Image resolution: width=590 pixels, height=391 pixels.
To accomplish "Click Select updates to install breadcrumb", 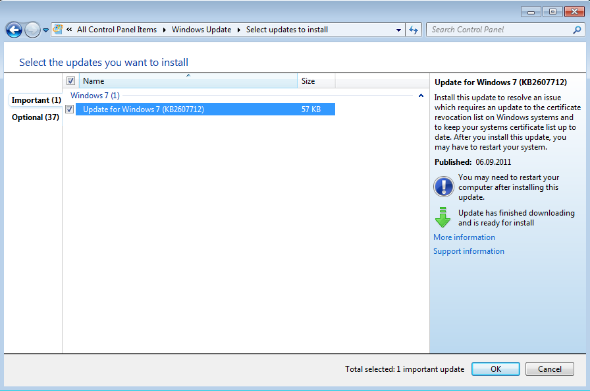I will pyautogui.click(x=286, y=30).
